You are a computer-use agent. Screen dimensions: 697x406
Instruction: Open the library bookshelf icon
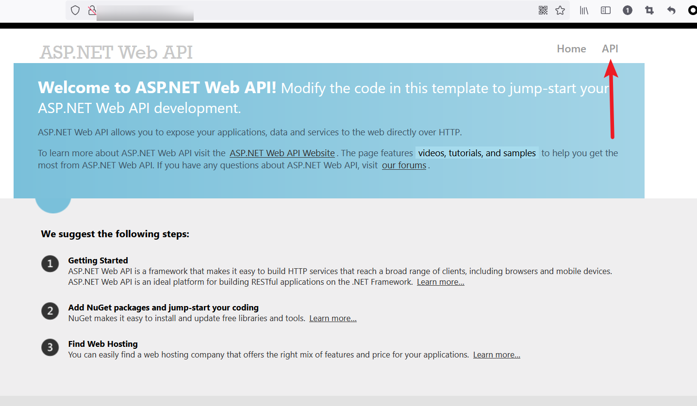pyautogui.click(x=584, y=10)
